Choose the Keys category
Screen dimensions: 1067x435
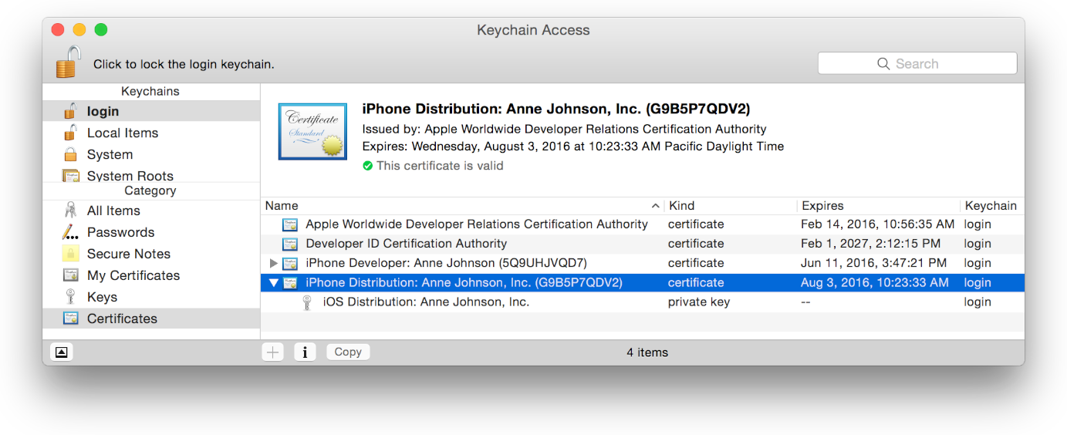pyautogui.click(x=151, y=297)
